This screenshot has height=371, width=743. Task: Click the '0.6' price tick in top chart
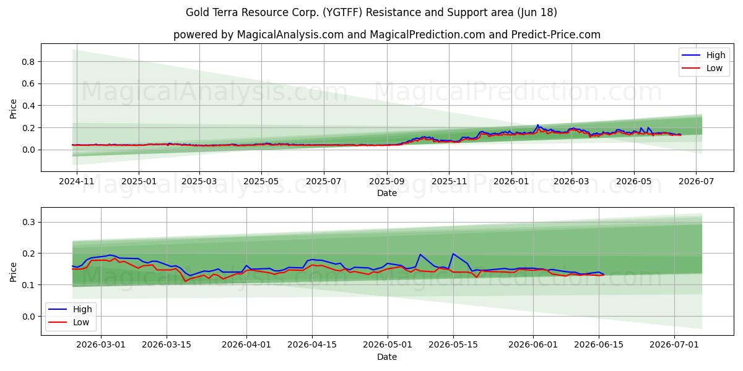click(30, 83)
